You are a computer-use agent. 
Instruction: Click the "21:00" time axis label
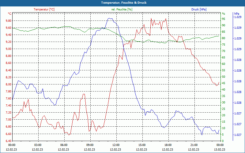click(x=194, y=145)
